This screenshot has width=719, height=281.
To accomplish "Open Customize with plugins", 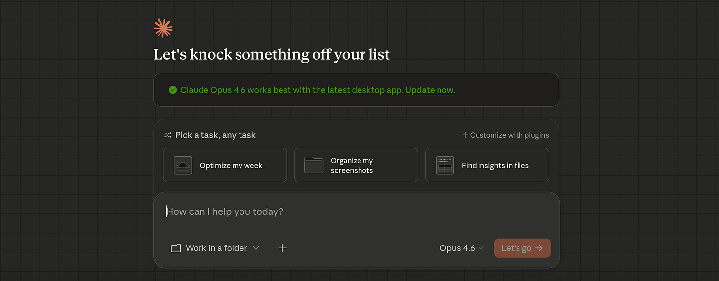I will 505,135.
